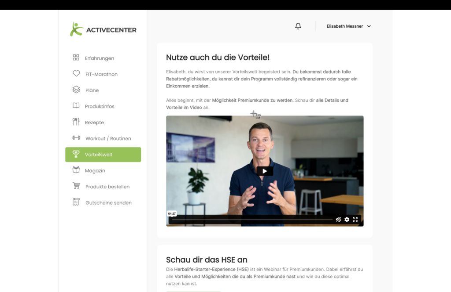Click the FIT-Marathon heart icon
The width and height of the screenshot is (451, 292).
(76, 74)
